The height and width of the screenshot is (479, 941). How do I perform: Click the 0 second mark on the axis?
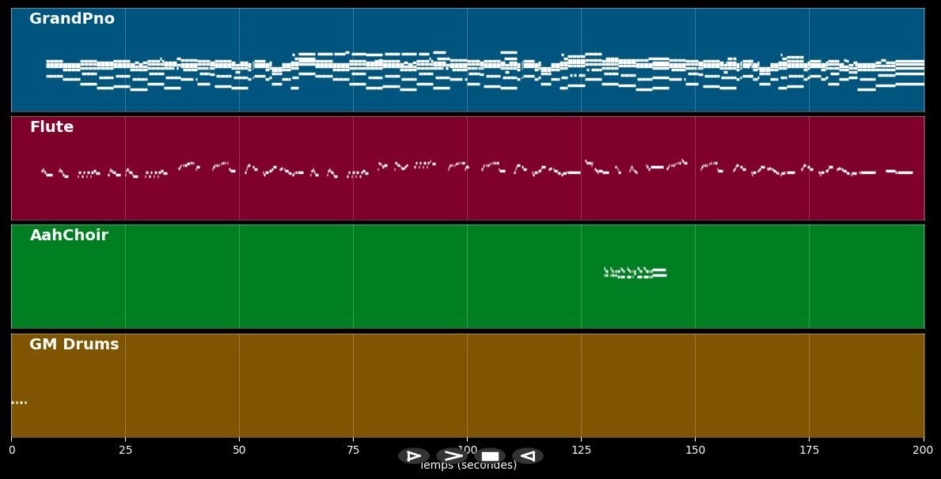pyautogui.click(x=12, y=450)
